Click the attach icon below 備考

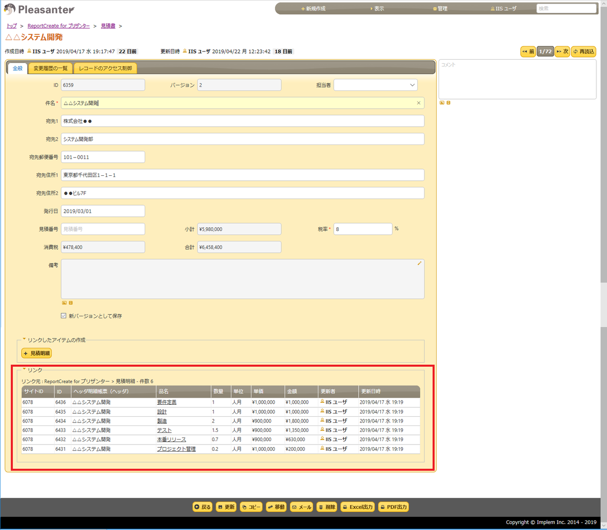[x=71, y=303]
